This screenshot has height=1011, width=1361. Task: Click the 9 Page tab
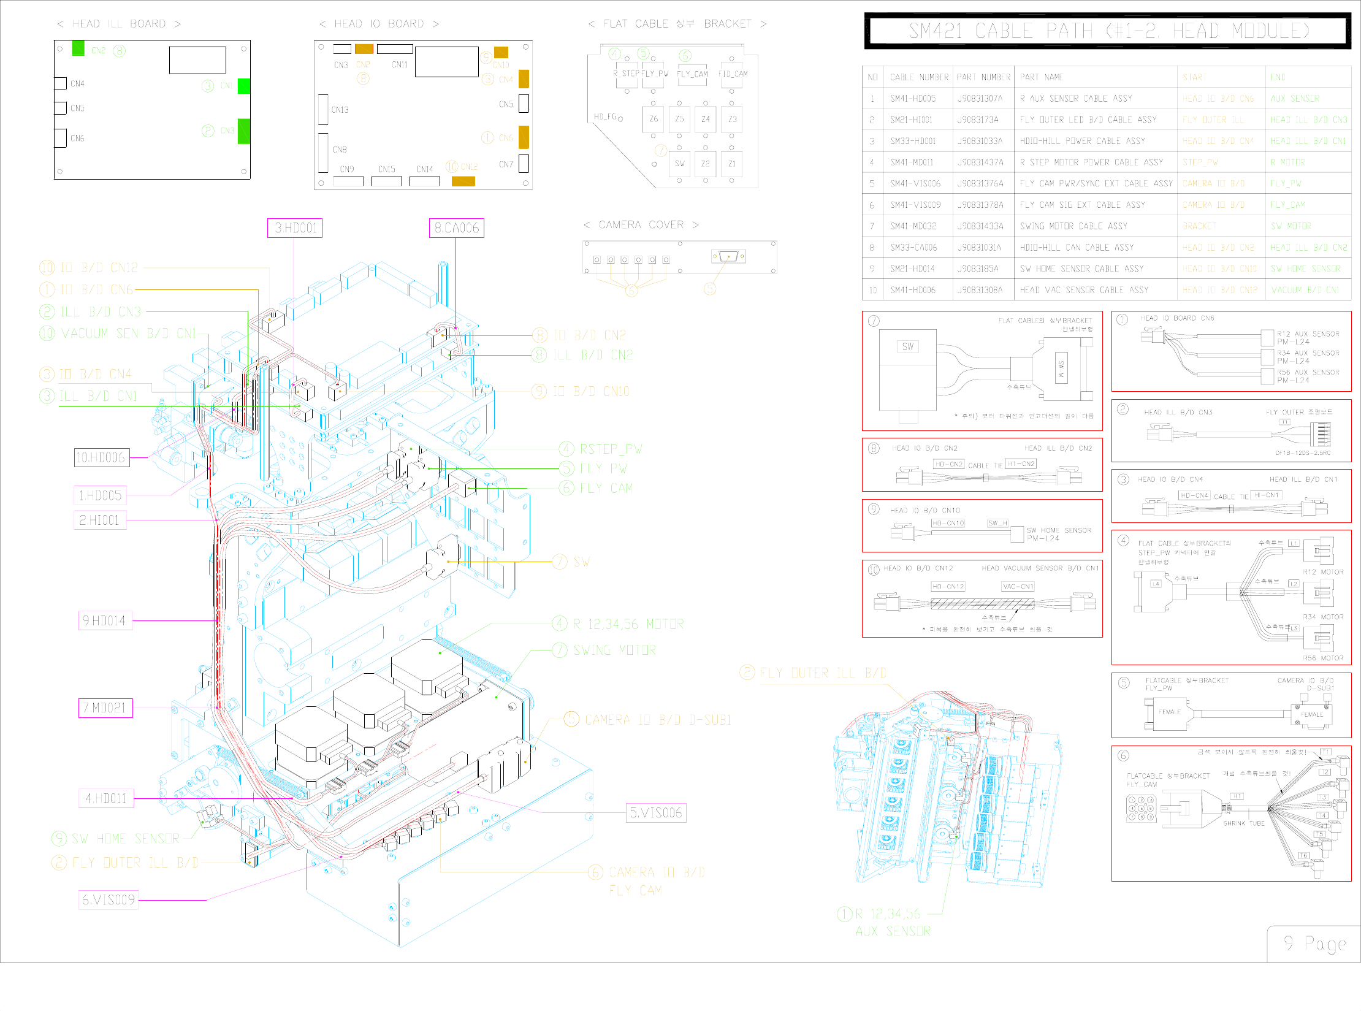(1314, 944)
